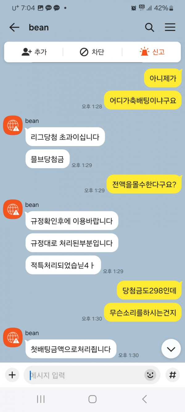Tap bean avatar beside 규정확인후에 message
The height and width of the screenshot is (412, 185).
click(13, 209)
